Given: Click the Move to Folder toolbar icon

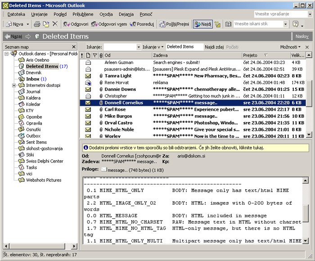Looking at the screenshot, I should 46,24.
